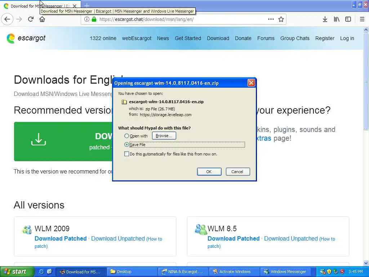Open How to patch for WLM 8.5

327,239
